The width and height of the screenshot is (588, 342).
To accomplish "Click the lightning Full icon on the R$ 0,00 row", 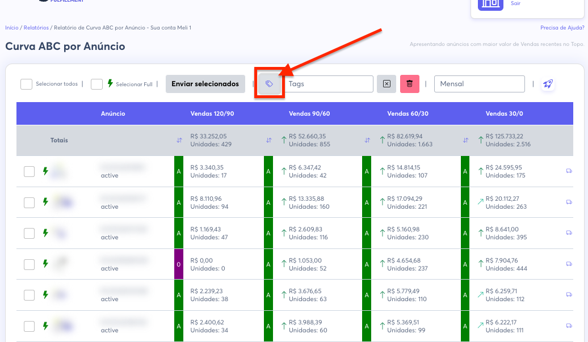I will coord(45,264).
